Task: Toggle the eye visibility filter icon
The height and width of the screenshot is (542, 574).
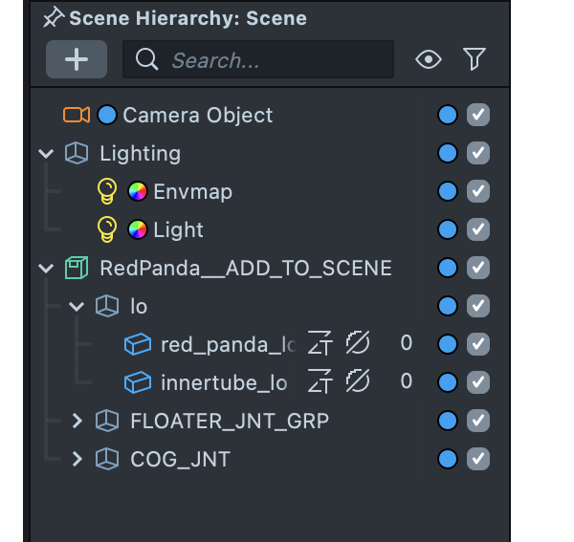Action: 429,59
